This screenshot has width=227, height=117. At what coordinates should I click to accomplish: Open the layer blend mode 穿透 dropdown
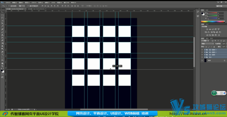point(207,44)
